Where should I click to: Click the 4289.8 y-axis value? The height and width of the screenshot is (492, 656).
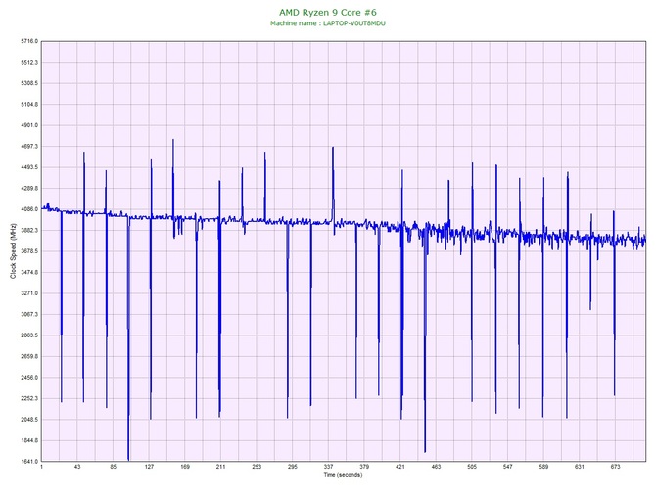tap(29, 189)
